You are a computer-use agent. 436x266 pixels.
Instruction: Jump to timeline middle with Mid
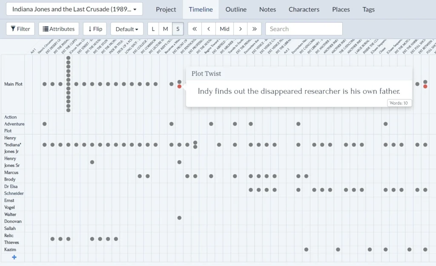pos(224,29)
